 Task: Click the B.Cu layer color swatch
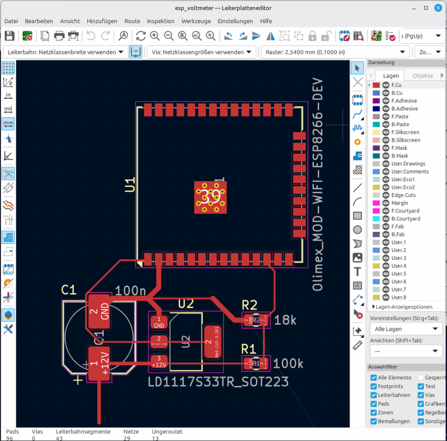click(376, 93)
